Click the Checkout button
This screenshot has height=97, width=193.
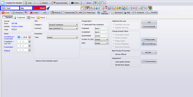[x=18, y=13]
